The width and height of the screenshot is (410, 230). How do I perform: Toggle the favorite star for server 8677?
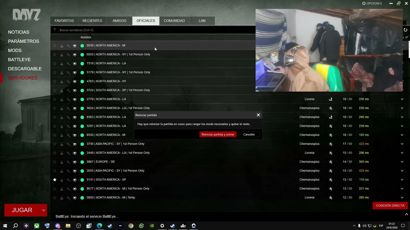55,189
